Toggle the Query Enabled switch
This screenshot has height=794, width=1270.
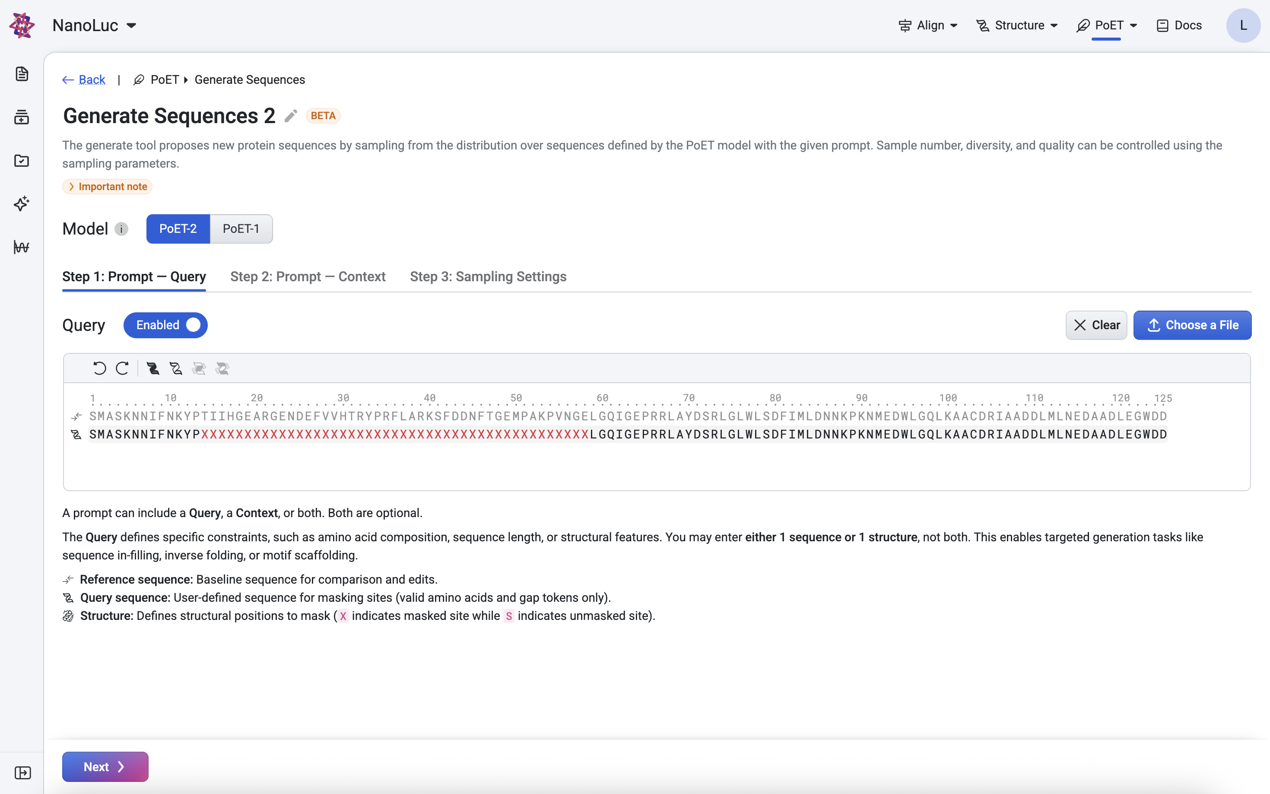tap(165, 325)
